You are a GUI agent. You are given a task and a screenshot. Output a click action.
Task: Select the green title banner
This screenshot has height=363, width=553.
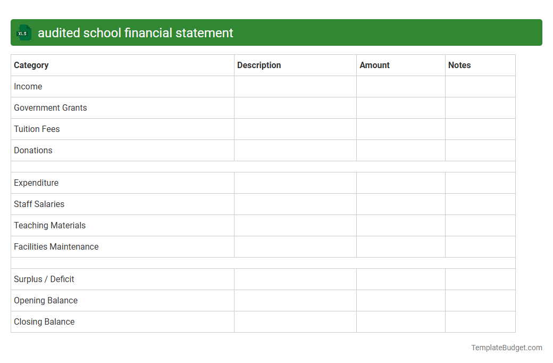(276, 32)
